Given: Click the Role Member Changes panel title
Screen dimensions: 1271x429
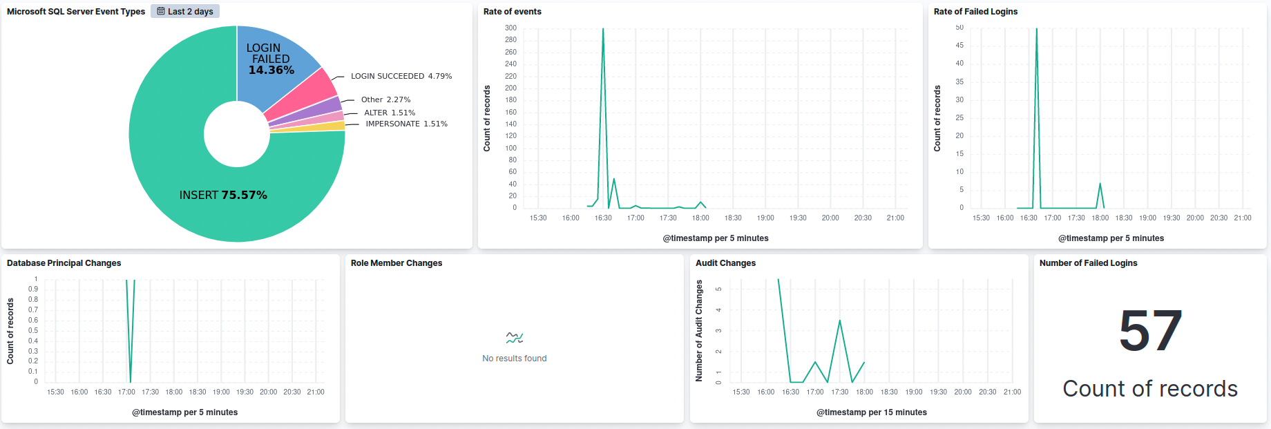Looking at the screenshot, I should pyautogui.click(x=396, y=263).
